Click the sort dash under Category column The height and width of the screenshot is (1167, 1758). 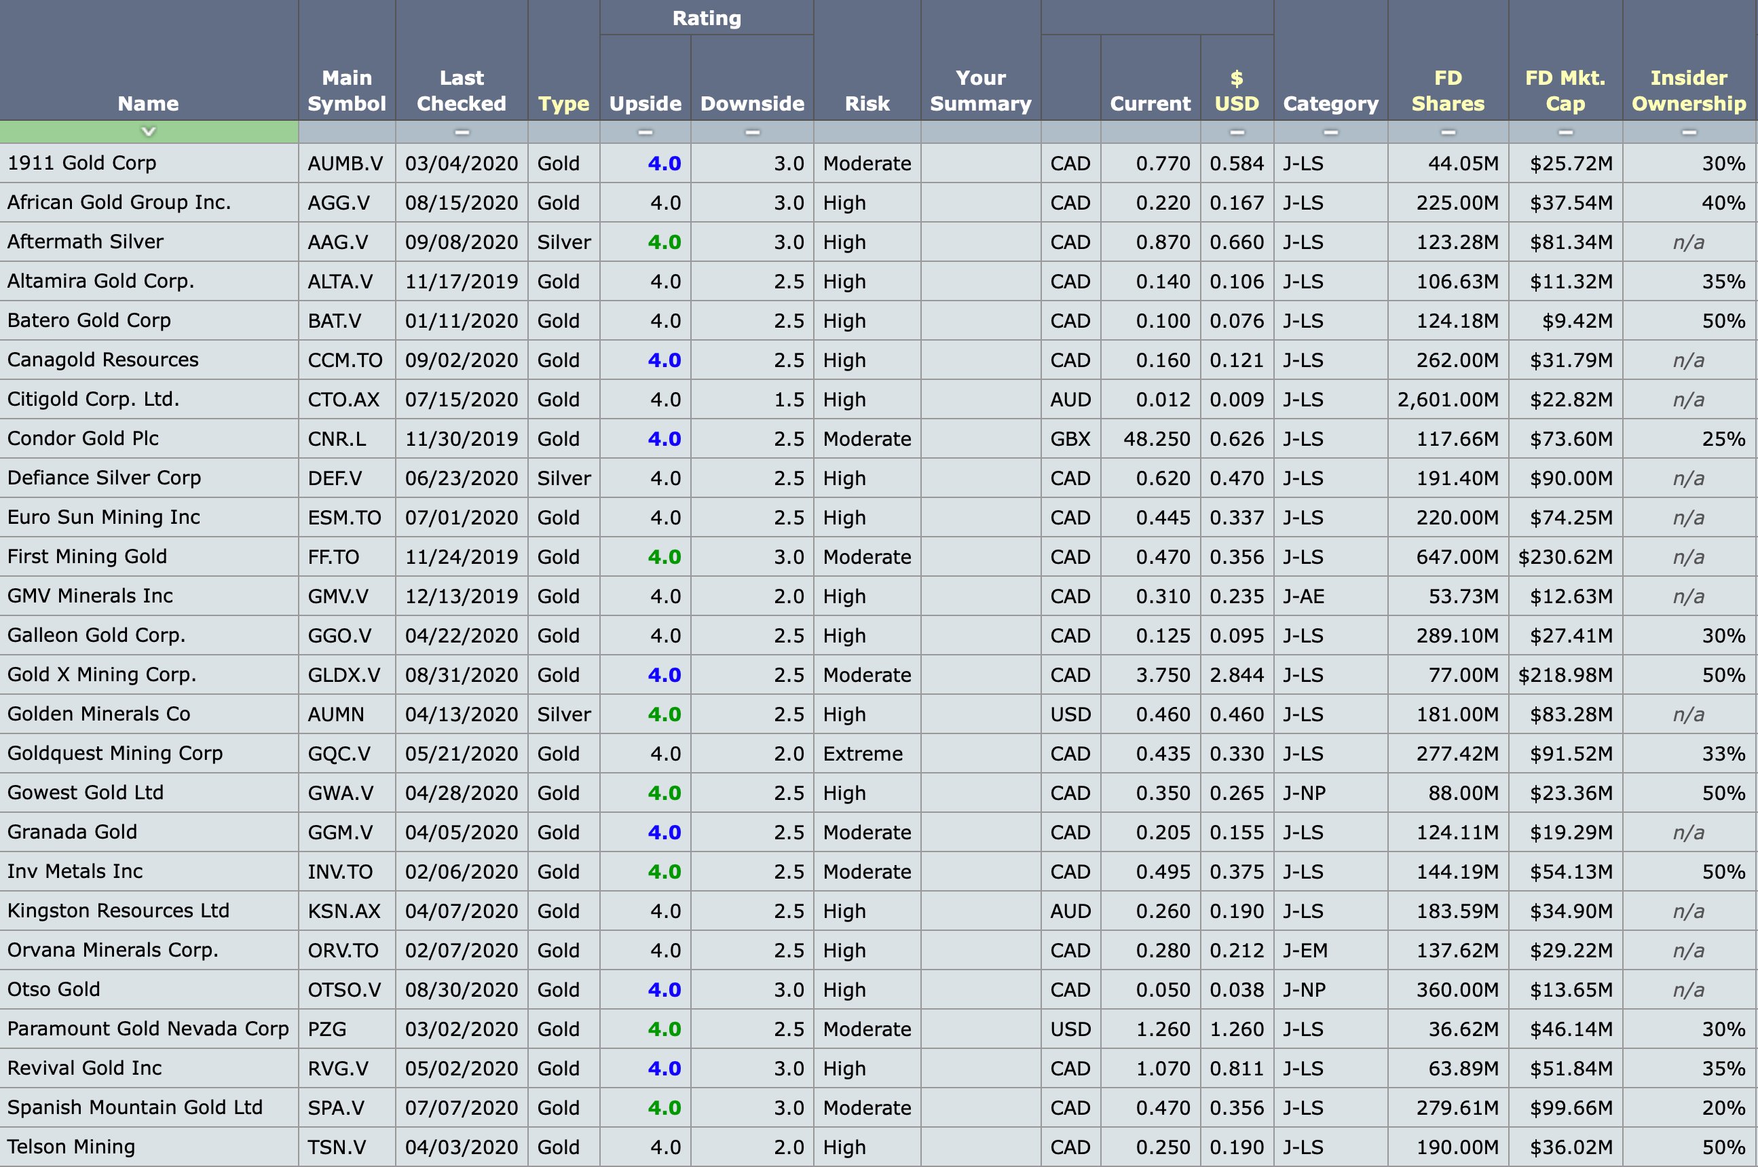pyautogui.click(x=1330, y=132)
